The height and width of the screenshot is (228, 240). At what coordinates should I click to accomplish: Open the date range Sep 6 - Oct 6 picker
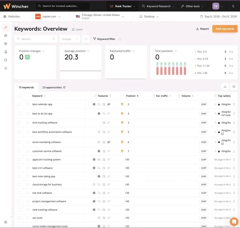coord(218,17)
